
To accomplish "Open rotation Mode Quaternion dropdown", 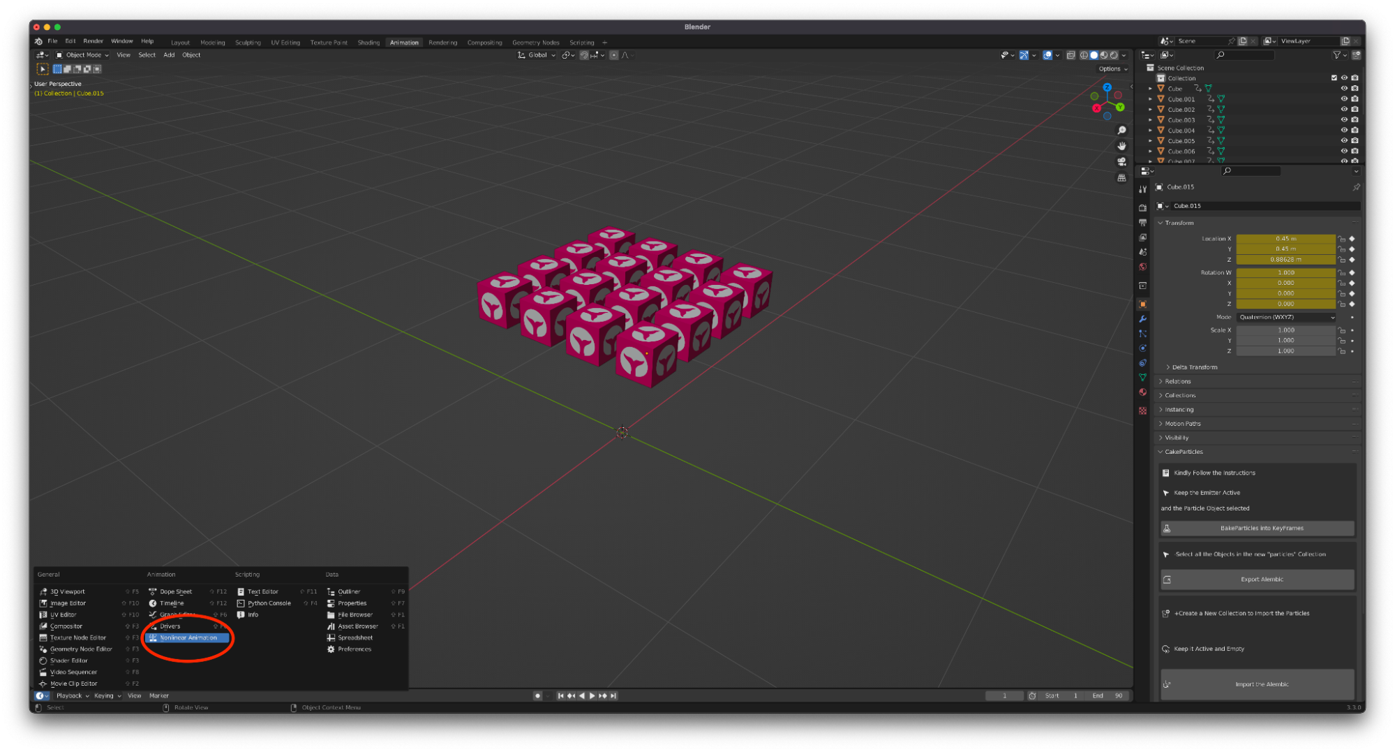I will 1286,317.
